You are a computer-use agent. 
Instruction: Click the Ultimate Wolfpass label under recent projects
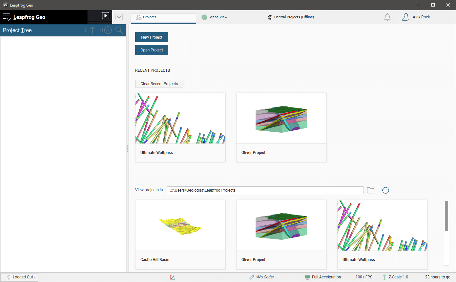coord(156,153)
